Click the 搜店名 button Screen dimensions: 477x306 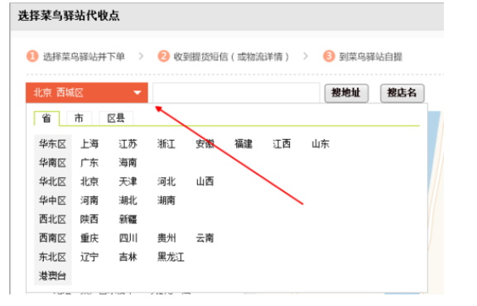click(402, 93)
